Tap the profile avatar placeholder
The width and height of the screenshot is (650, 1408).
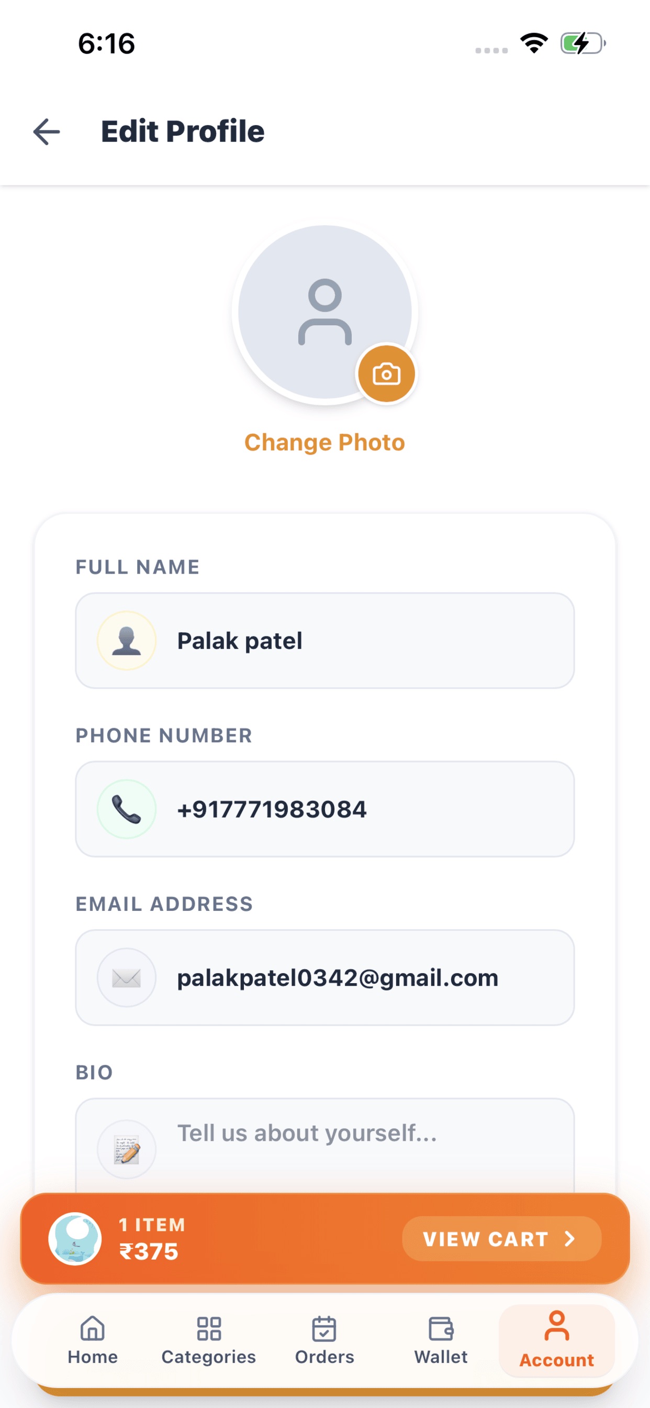coord(325,312)
